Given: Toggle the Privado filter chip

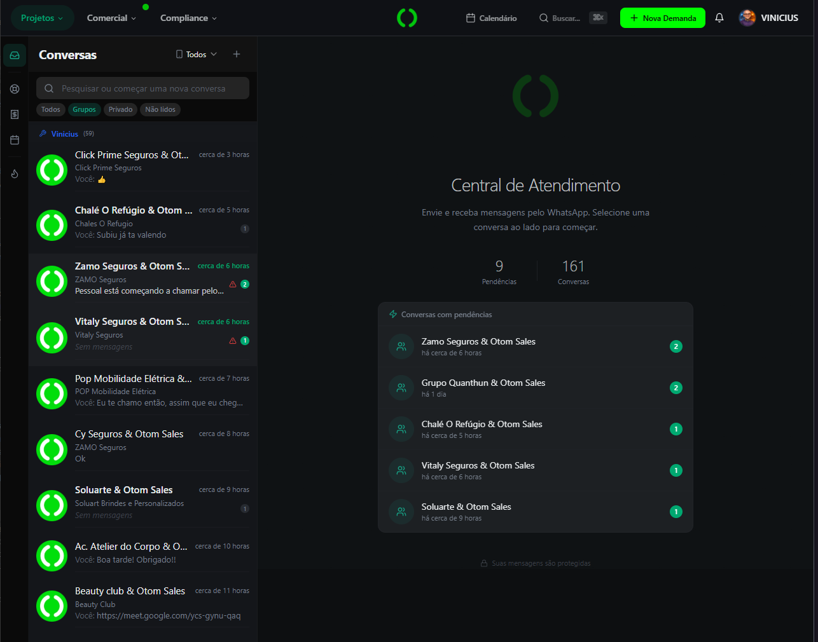Looking at the screenshot, I should [x=120, y=109].
